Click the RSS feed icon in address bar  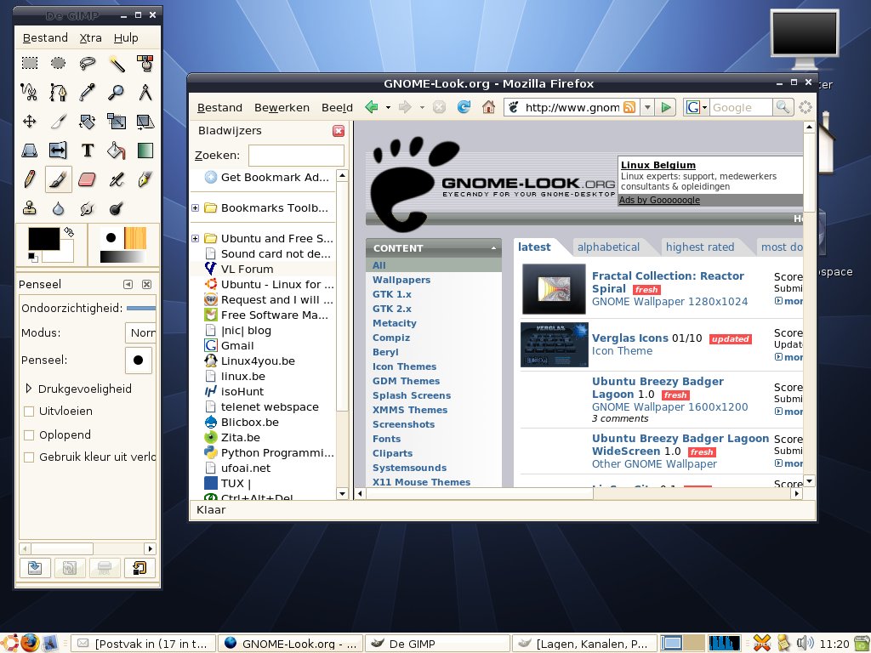629,107
